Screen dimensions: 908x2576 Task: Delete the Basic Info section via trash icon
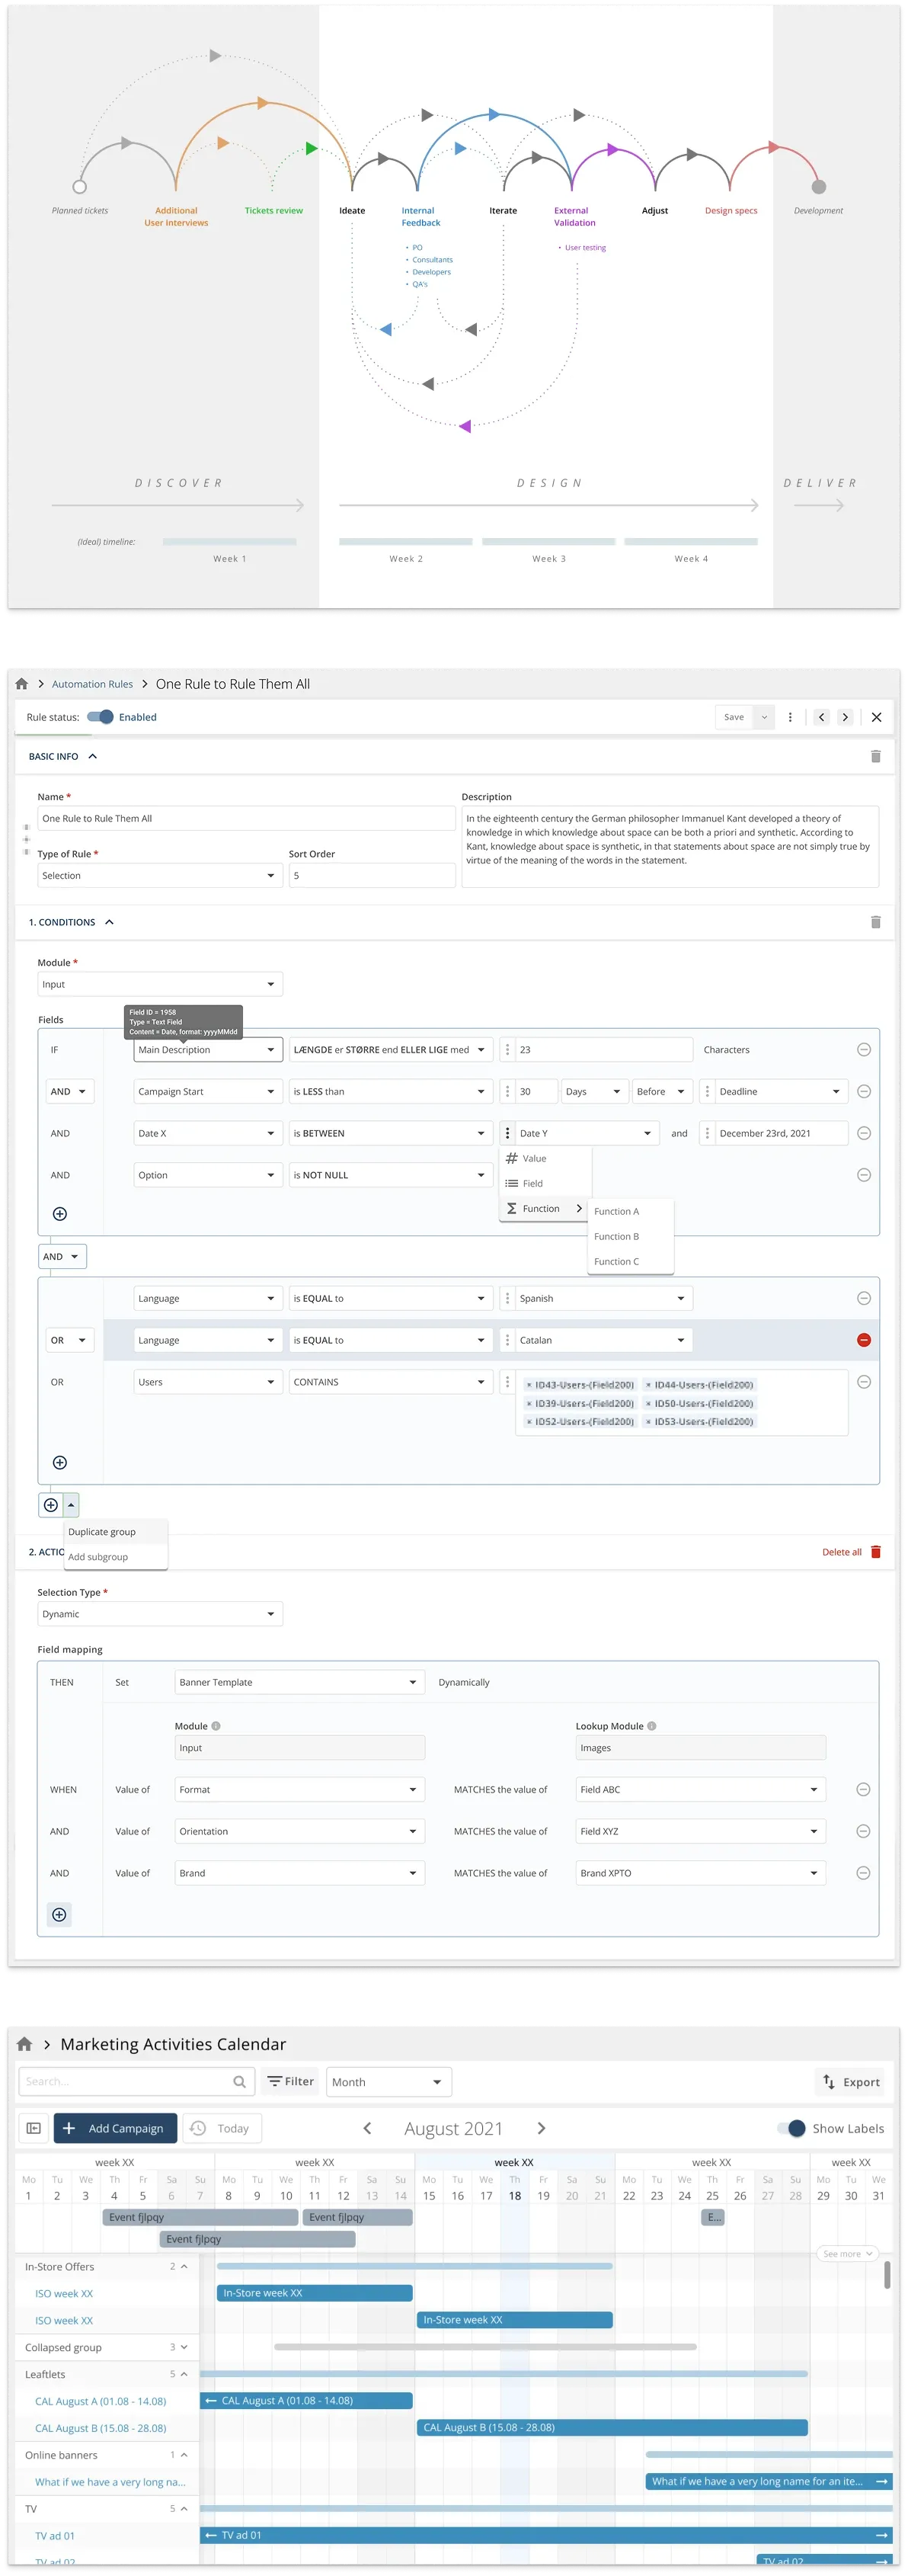click(875, 757)
